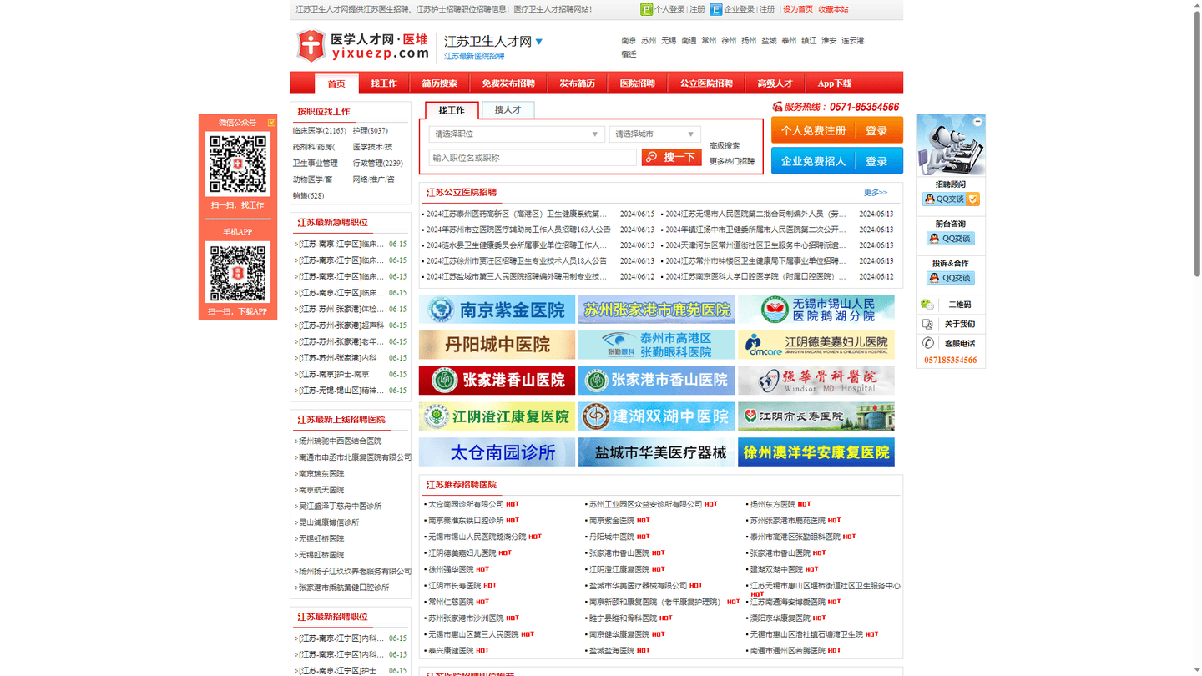The image size is (1202, 676).
Task: Select the 连云港 city link
Action: pos(852,40)
